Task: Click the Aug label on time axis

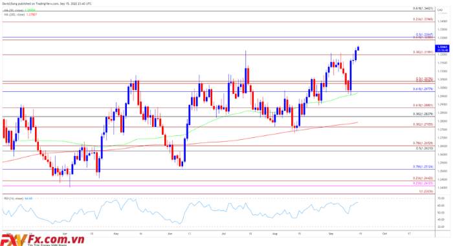Action: 275,233
